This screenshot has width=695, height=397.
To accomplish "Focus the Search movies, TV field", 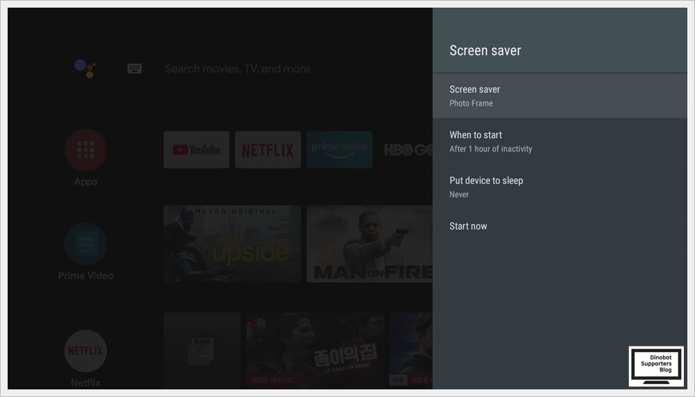I will click(x=237, y=69).
